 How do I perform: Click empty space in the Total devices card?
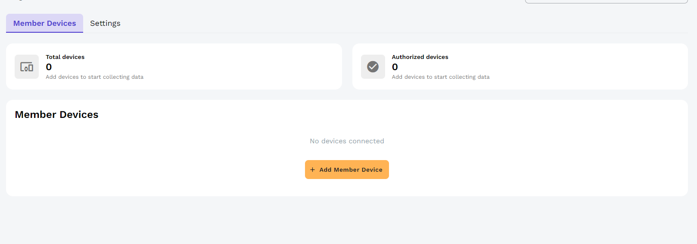[x=241, y=67]
